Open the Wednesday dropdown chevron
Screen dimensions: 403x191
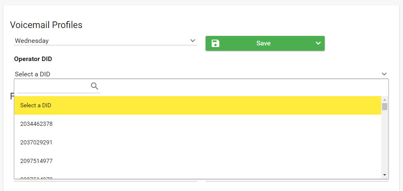click(x=192, y=40)
